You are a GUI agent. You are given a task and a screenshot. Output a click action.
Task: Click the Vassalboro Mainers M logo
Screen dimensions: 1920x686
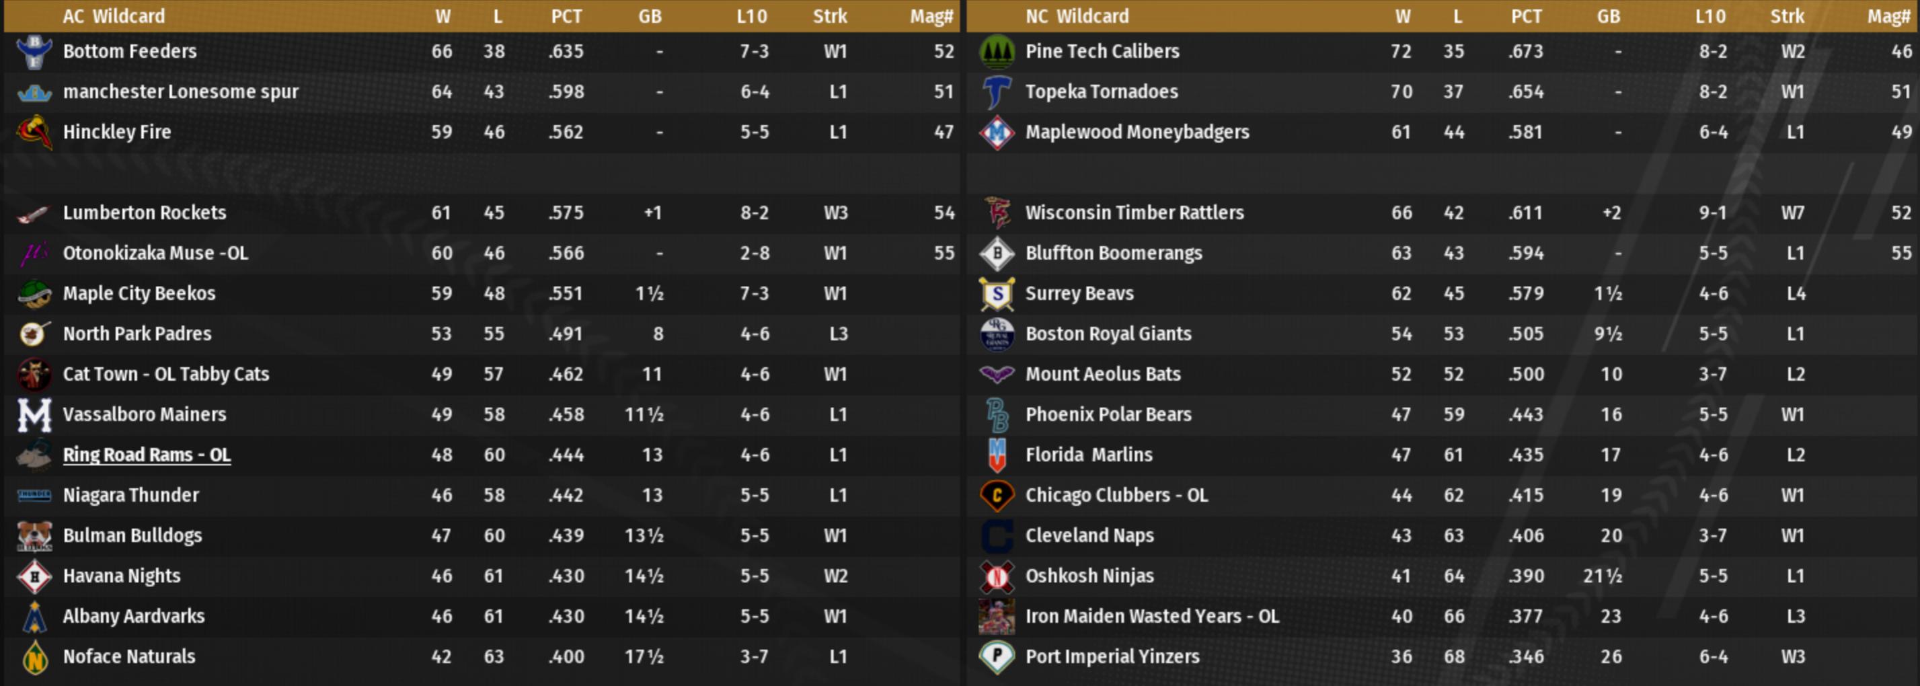point(34,416)
